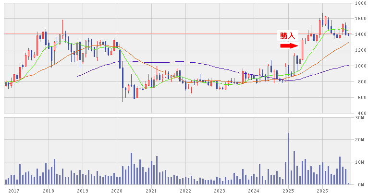Click the tallest volume bar at early 2025

click(x=288, y=159)
